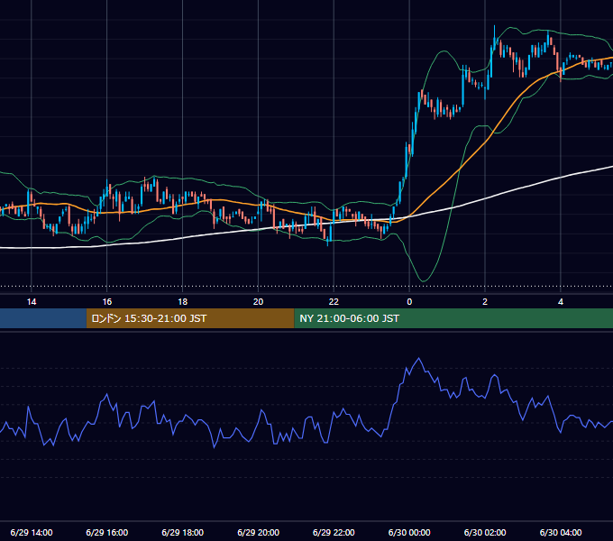
Task: Click time axis label 14
Action: [32, 302]
